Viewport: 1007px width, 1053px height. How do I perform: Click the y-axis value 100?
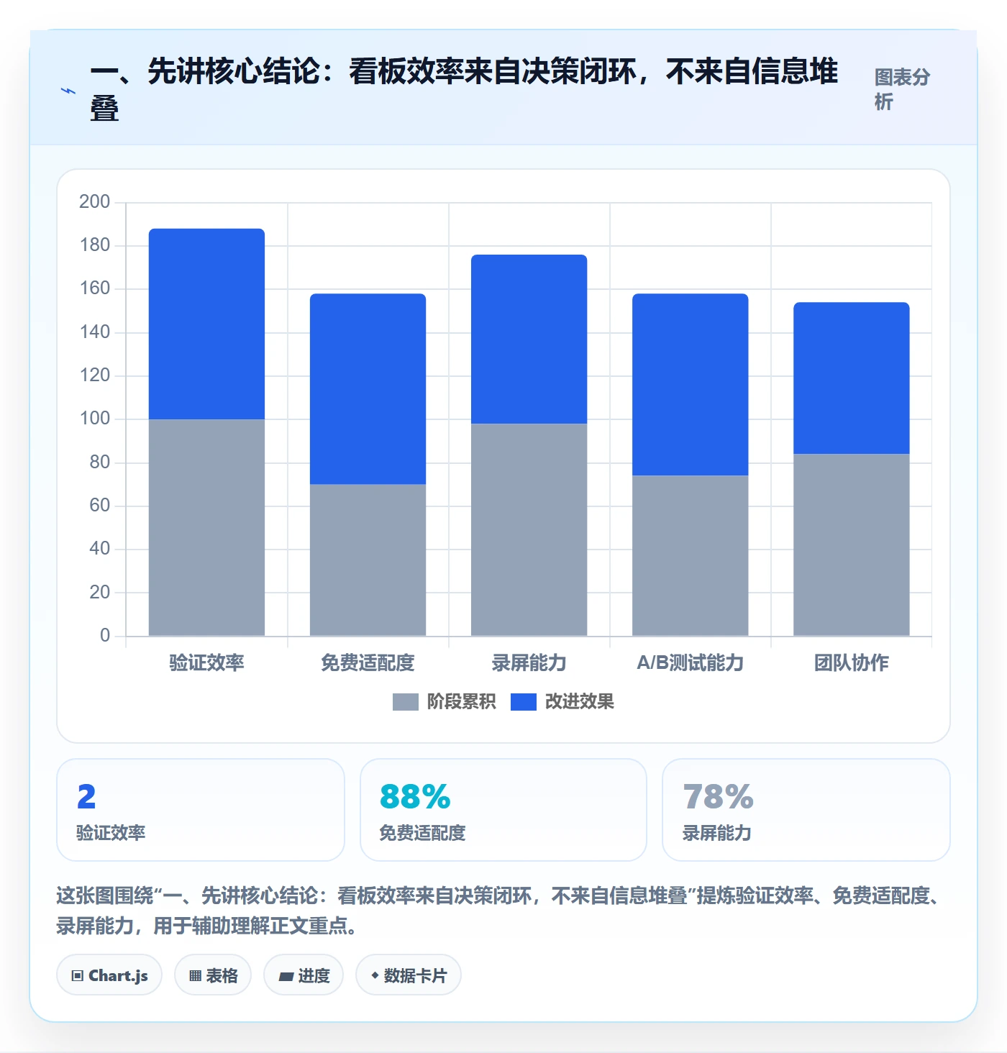click(94, 418)
